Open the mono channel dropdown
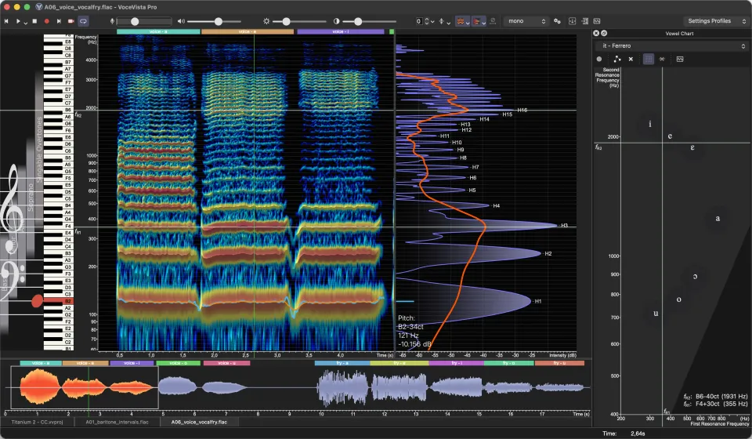Screen dimensions: 752x439 pos(526,21)
